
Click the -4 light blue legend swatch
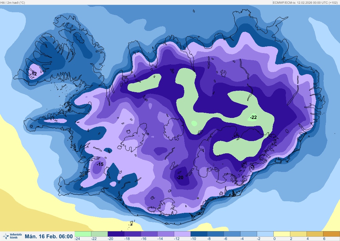click(249, 234)
